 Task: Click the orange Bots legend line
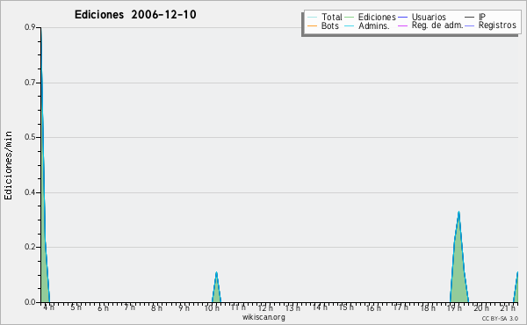pos(312,25)
